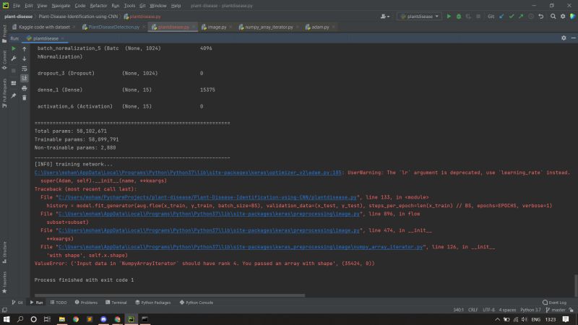Click plant-disease breadcrumb
The width and height of the screenshot is (578, 325).
19,17
